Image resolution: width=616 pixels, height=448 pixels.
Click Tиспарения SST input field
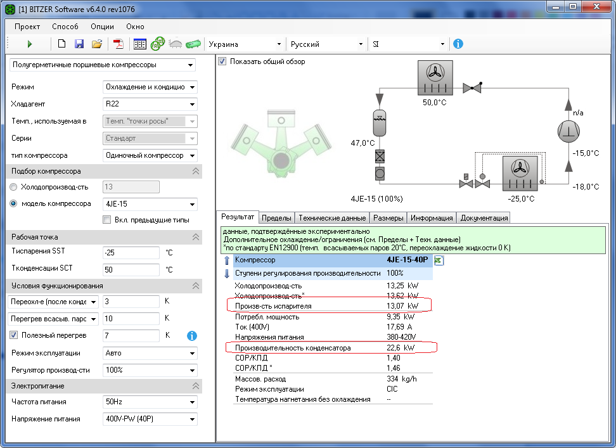point(131,252)
